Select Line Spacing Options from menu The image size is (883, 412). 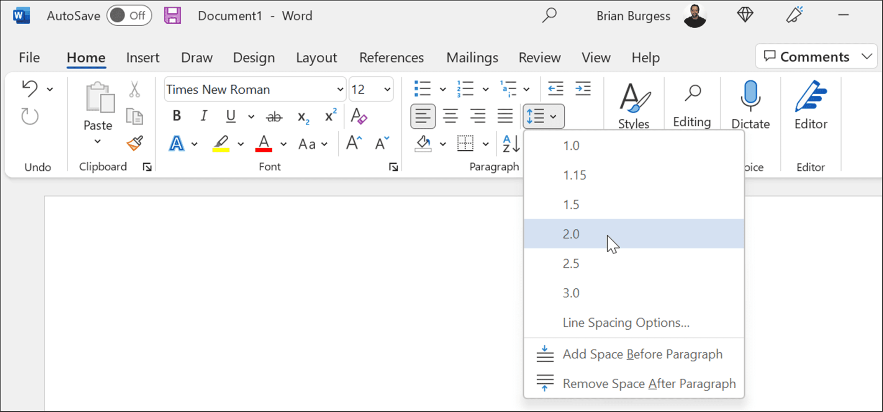626,322
